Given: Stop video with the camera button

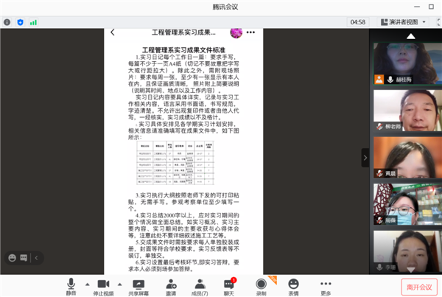Looking at the screenshot, I should coord(103,284).
